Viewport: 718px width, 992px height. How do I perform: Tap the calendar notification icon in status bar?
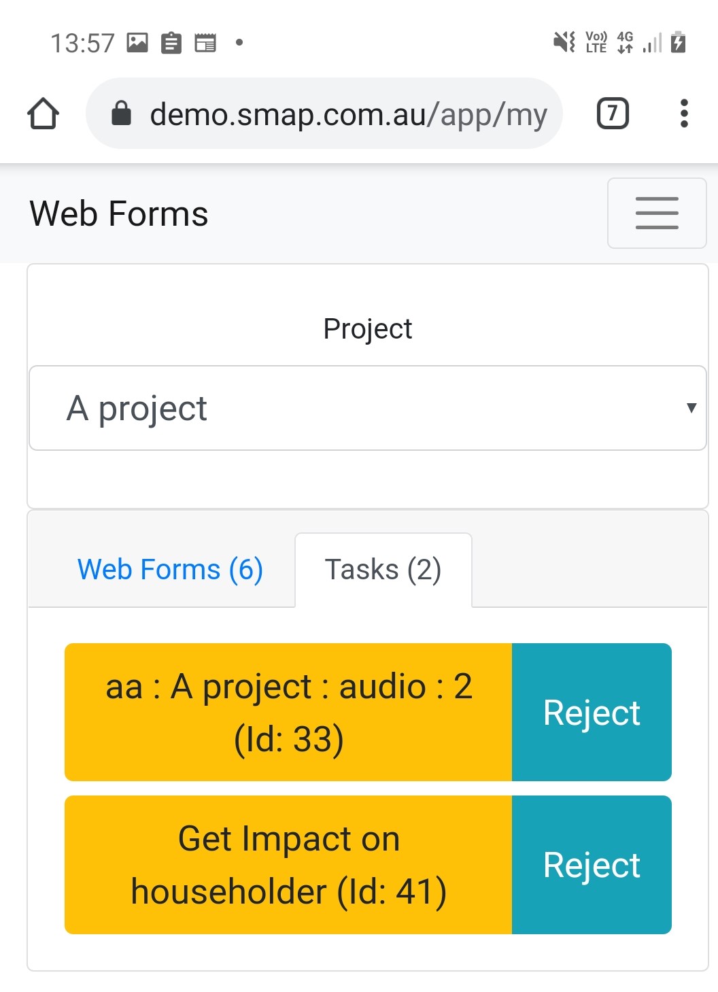(x=205, y=43)
